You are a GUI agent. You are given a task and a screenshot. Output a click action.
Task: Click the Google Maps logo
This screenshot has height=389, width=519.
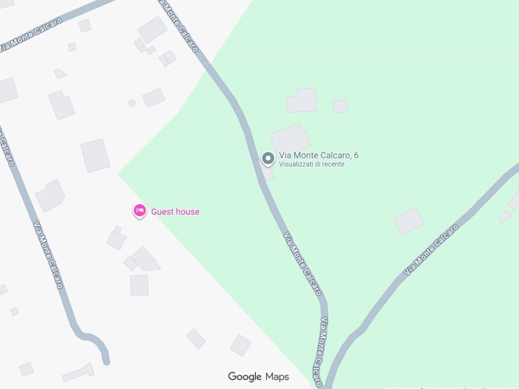coord(258,376)
